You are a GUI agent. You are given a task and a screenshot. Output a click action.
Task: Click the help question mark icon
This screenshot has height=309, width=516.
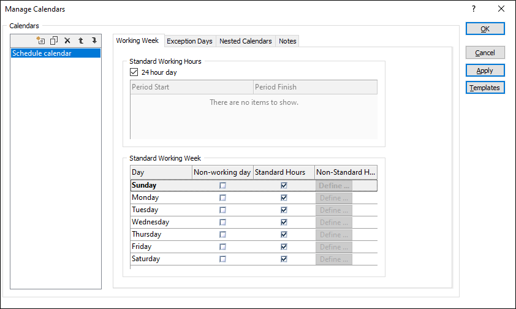[473, 9]
